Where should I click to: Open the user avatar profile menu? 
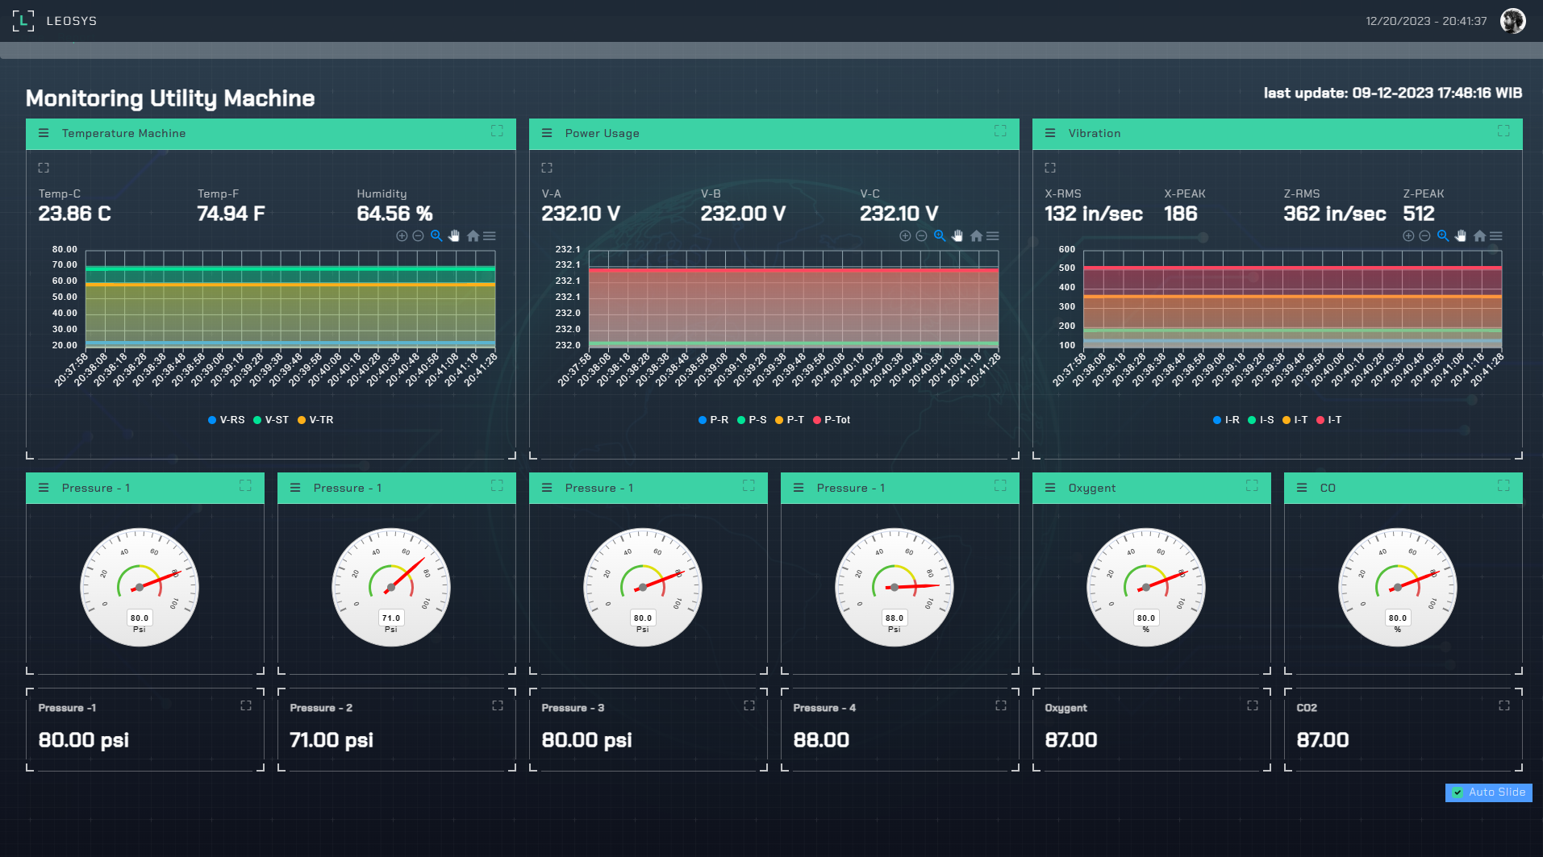point(1512,21)
